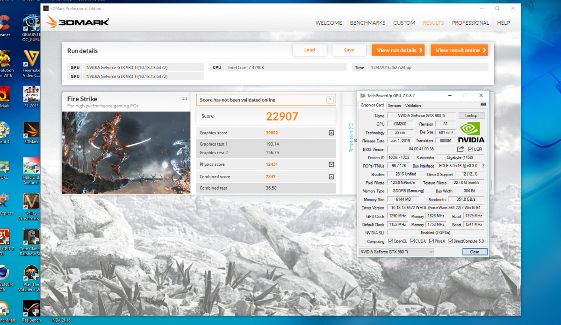This screenshot has width=561, height=325.
Task: Switch to the BENCHMARKS tab
Action: [367, 23]
